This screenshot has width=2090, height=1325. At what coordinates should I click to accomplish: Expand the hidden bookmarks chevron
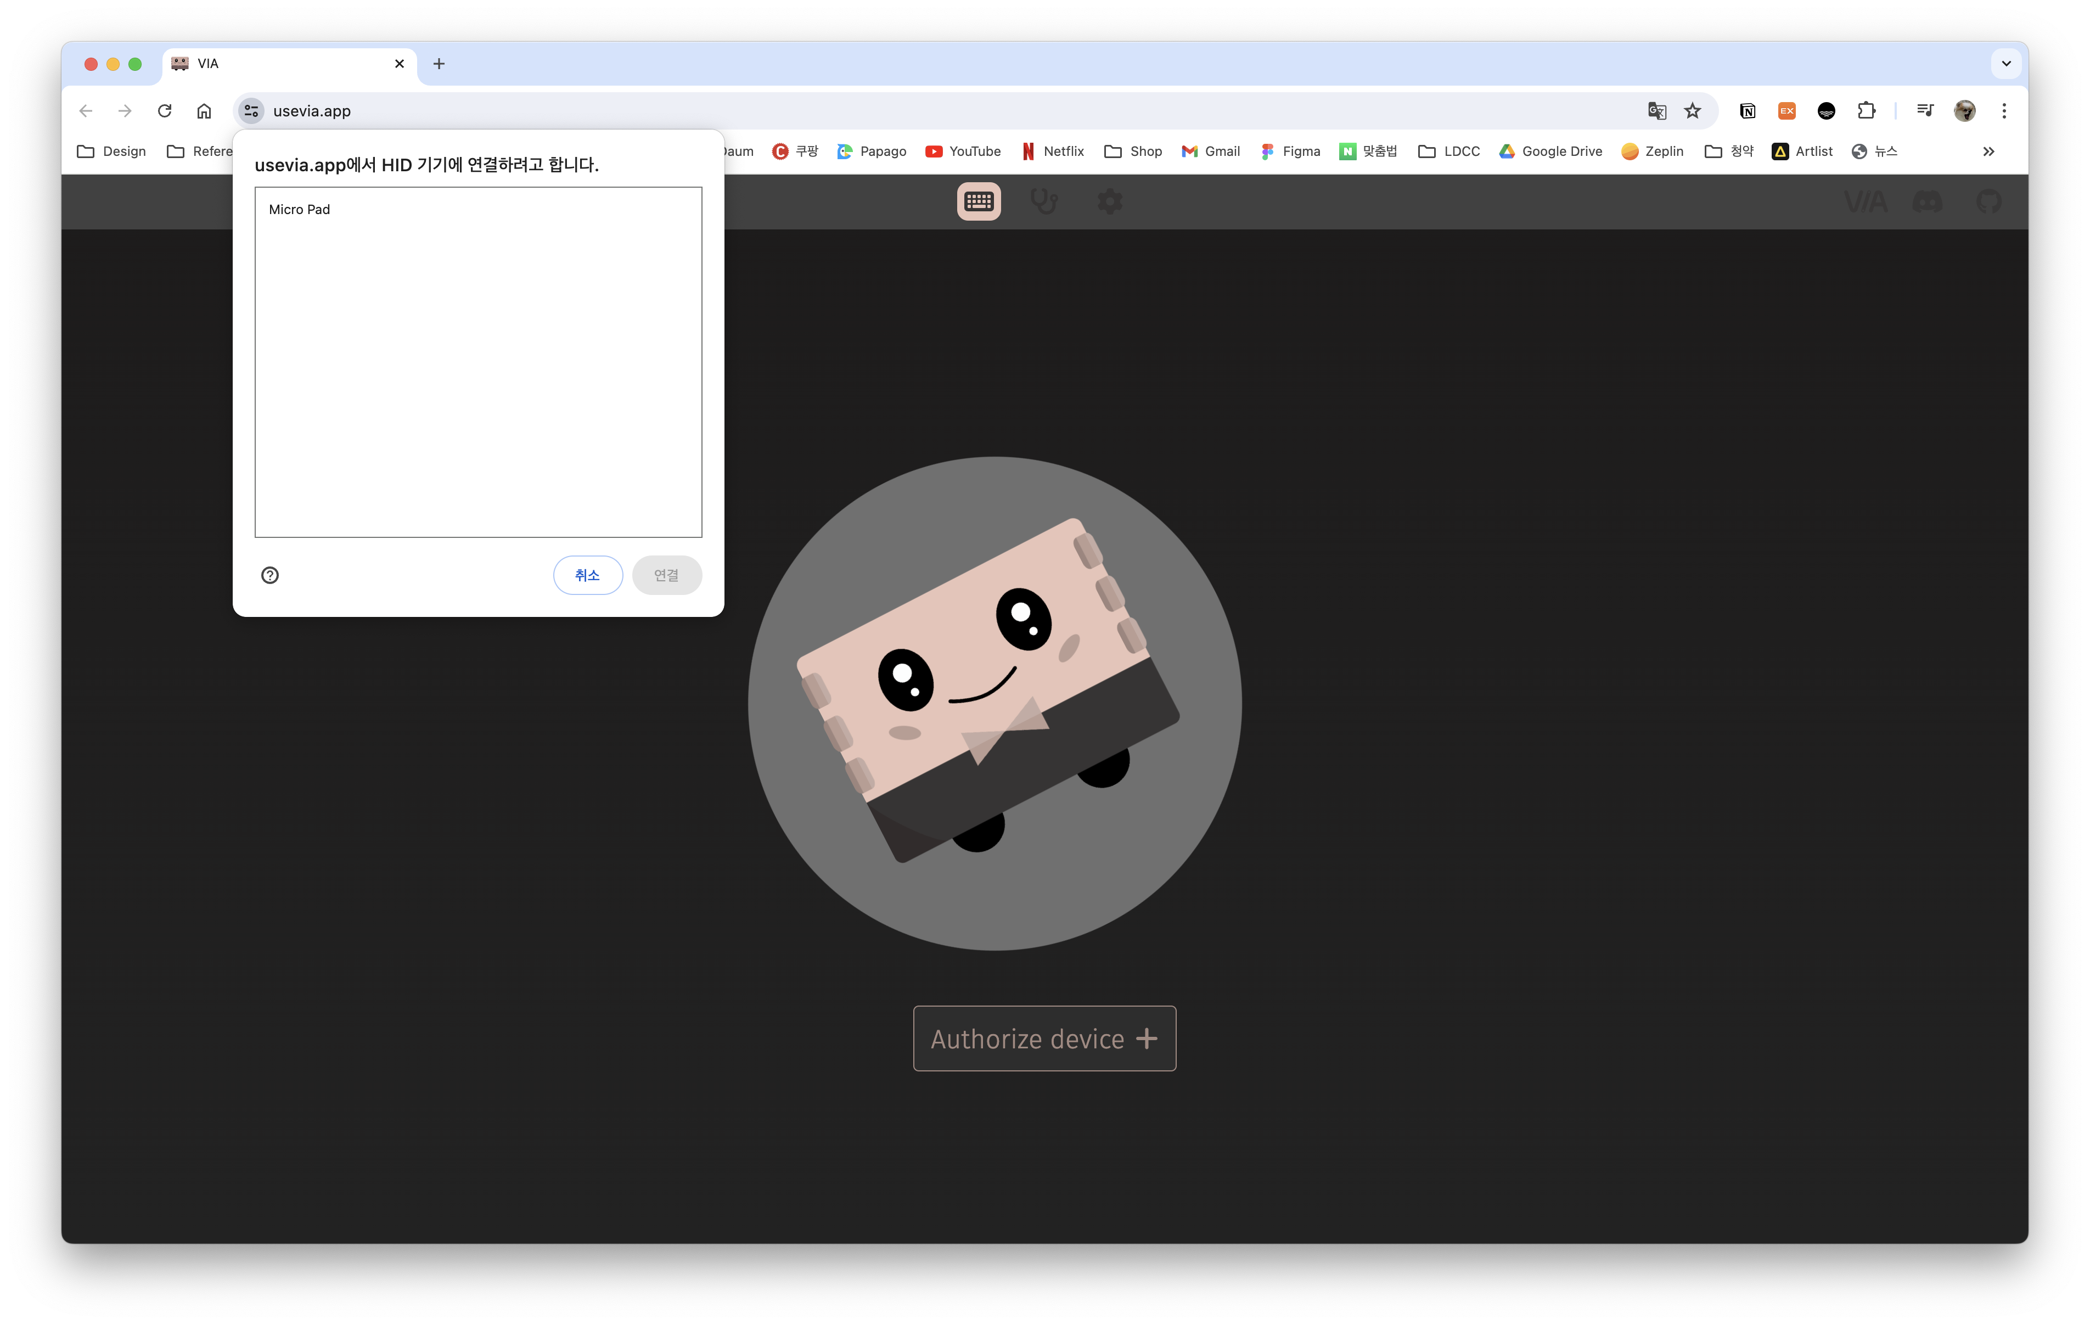[1988, 151]
